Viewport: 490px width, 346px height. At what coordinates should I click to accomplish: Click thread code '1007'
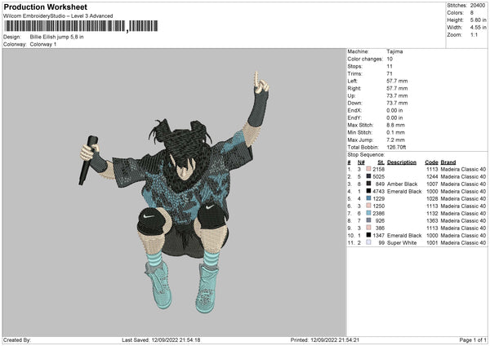click(x=432, y=184)
